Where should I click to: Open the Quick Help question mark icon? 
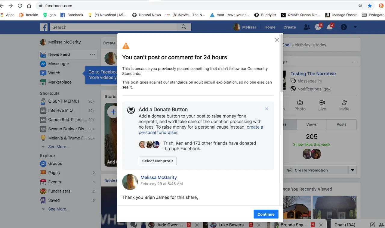click(x=344, y=27)
